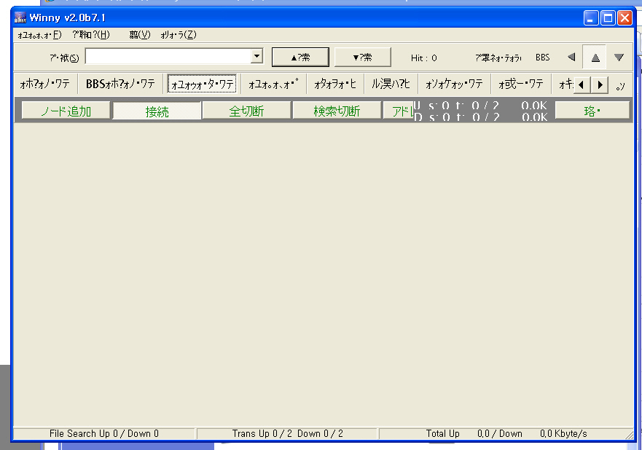642x450 pixels.
Task: Minimize the Winny window
Action: click(591, 18)
